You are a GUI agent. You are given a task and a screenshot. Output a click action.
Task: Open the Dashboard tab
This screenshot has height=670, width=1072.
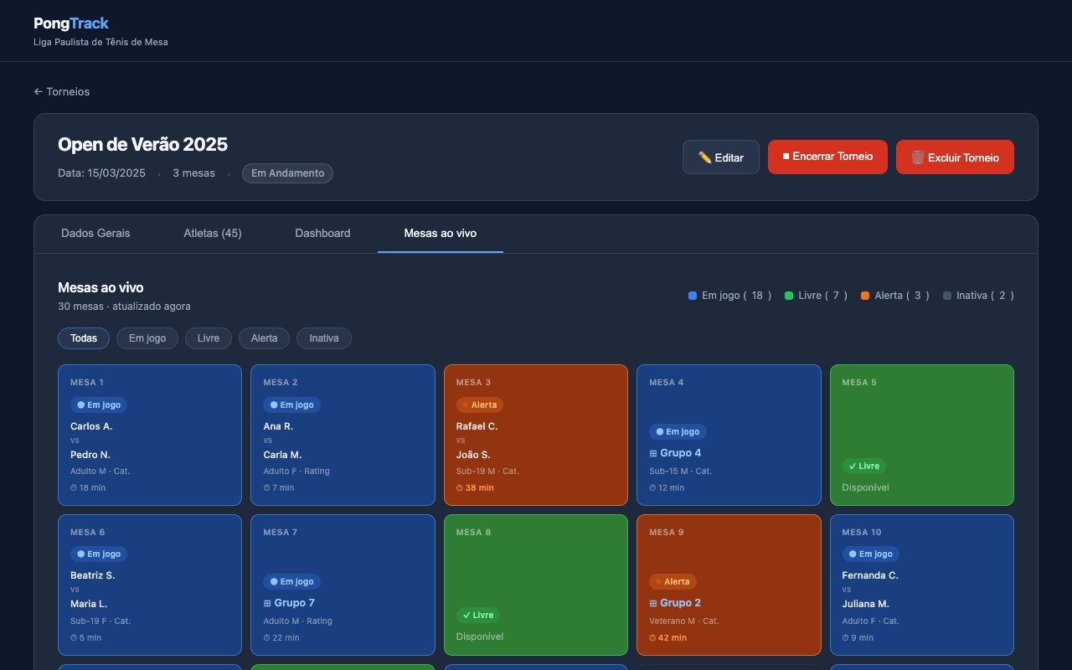322,234
